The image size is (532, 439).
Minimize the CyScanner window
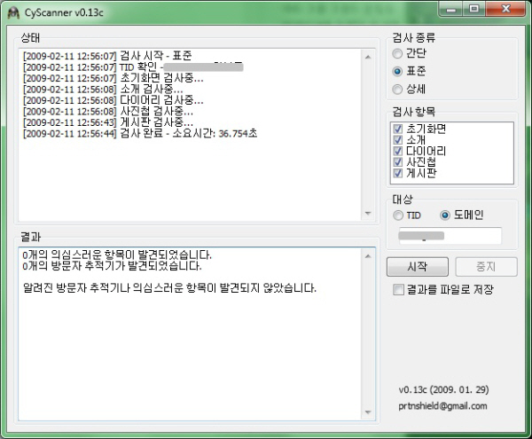click(451, 9)
